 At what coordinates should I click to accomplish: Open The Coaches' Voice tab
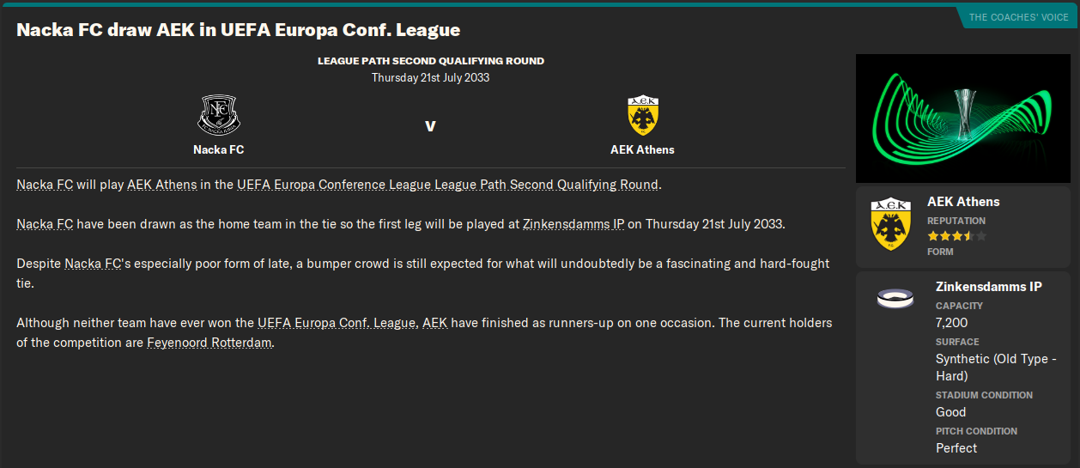(x=1017, y=17)
